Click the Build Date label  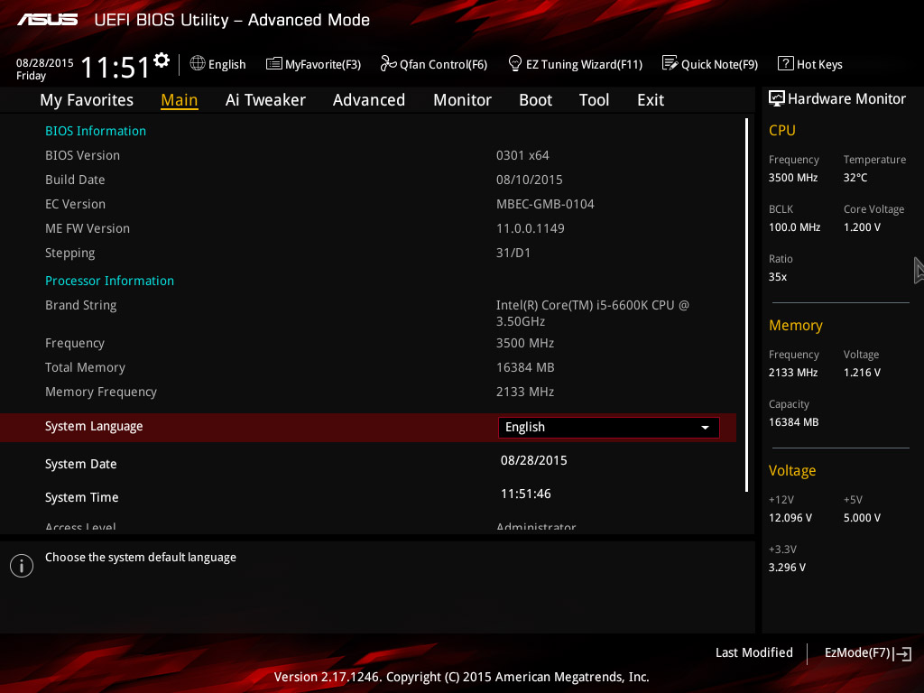75,180
